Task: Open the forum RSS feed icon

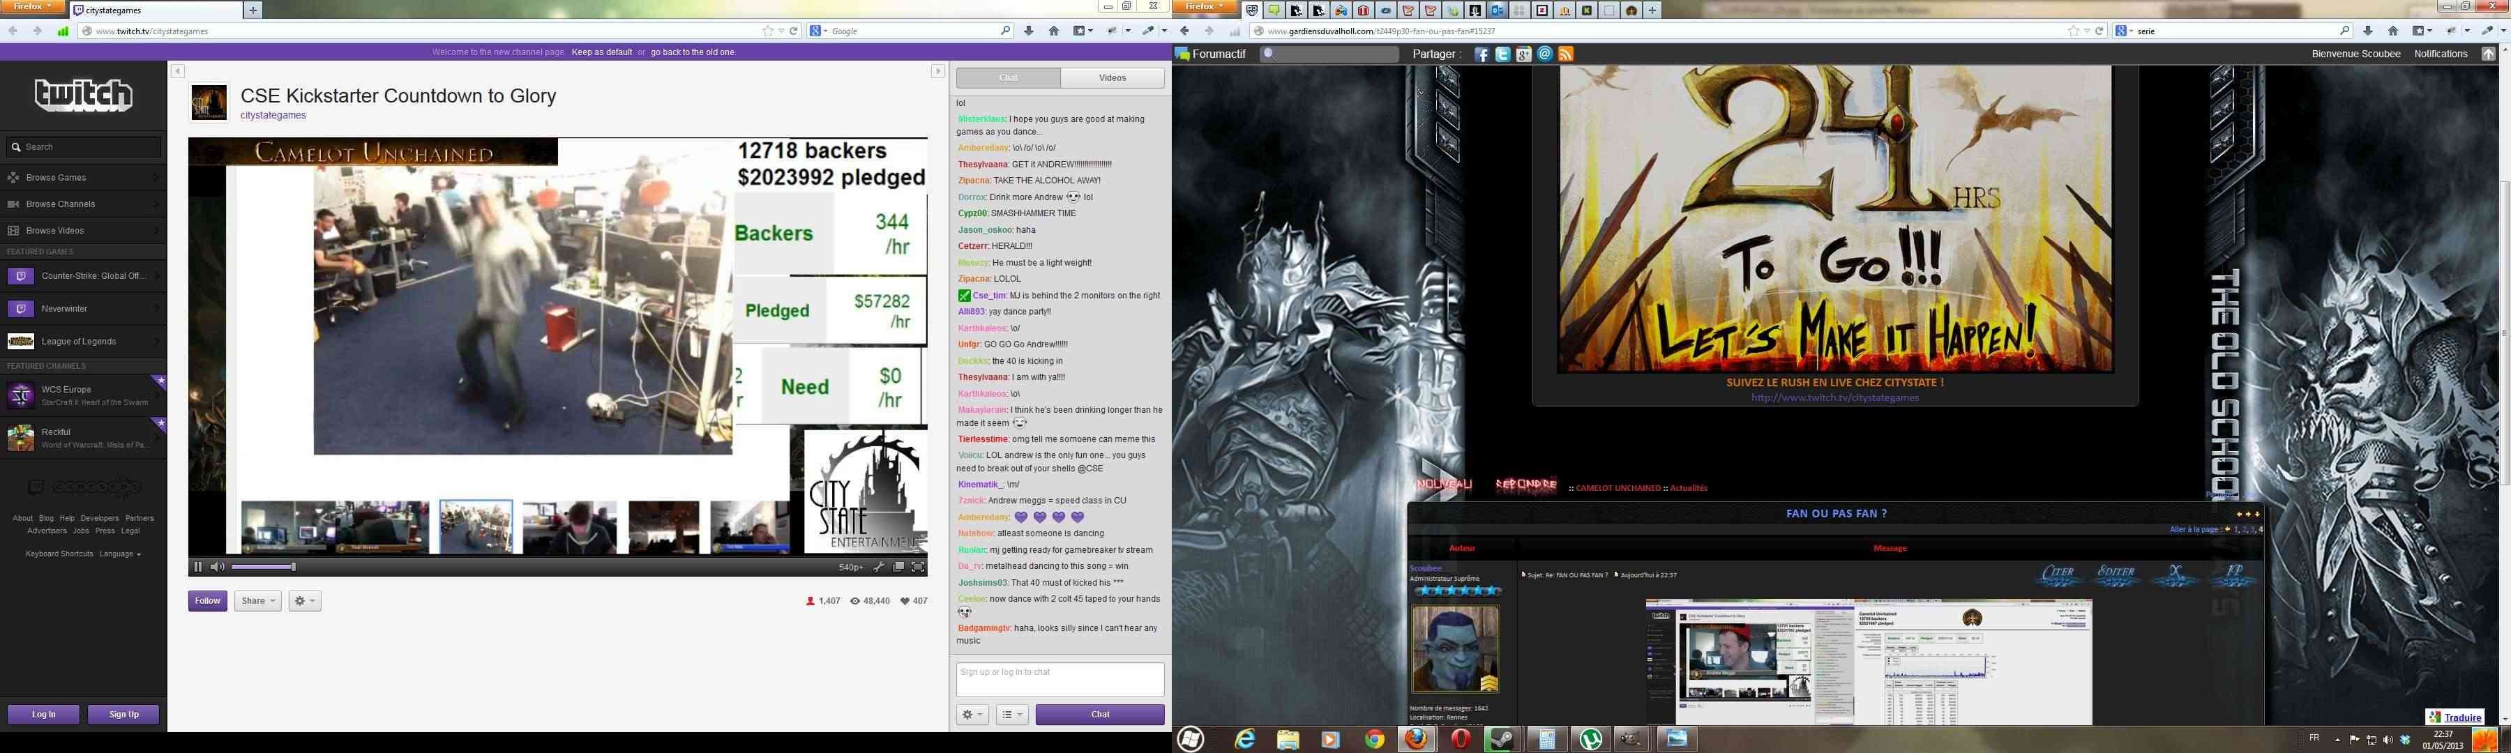Action: (1567, 54)
